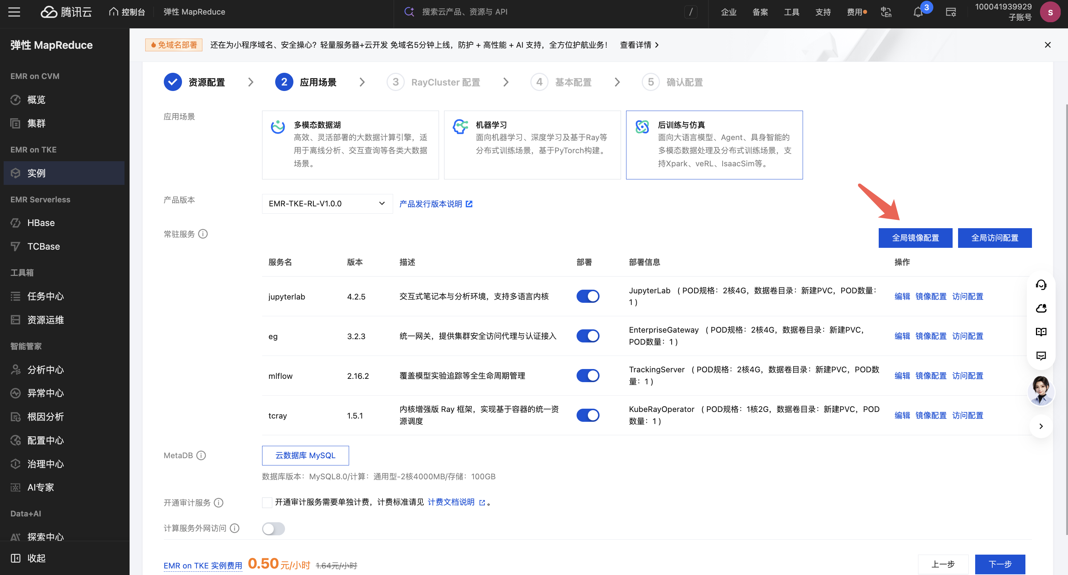The height and width of the screenshot is (575, 1068).
Task: Switch language with the translate icon
Action: (x=886, y=12)
